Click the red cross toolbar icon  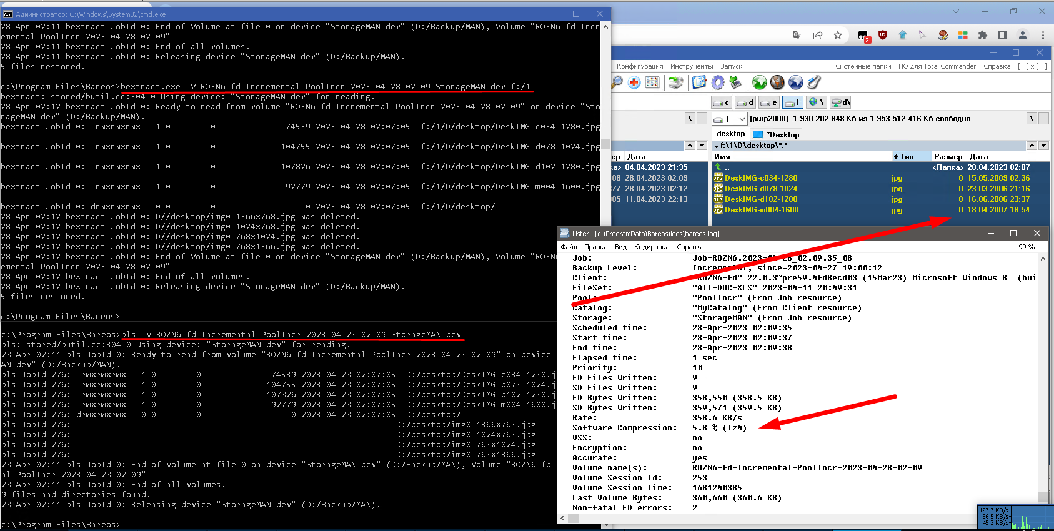click(x=634, y=82)
